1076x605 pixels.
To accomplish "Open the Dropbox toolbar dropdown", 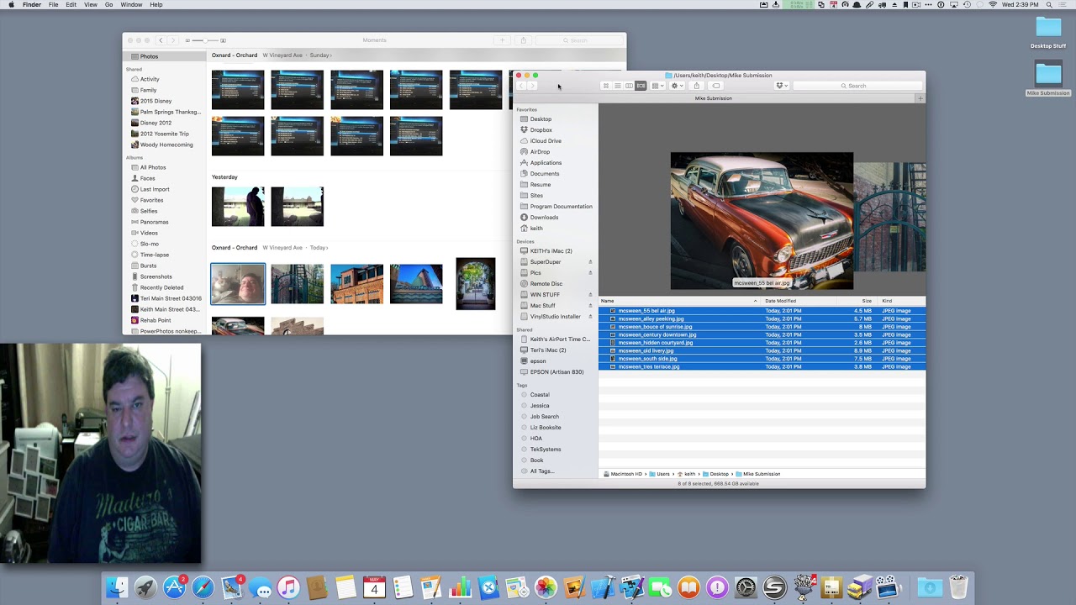I will [x=782, y=86].
